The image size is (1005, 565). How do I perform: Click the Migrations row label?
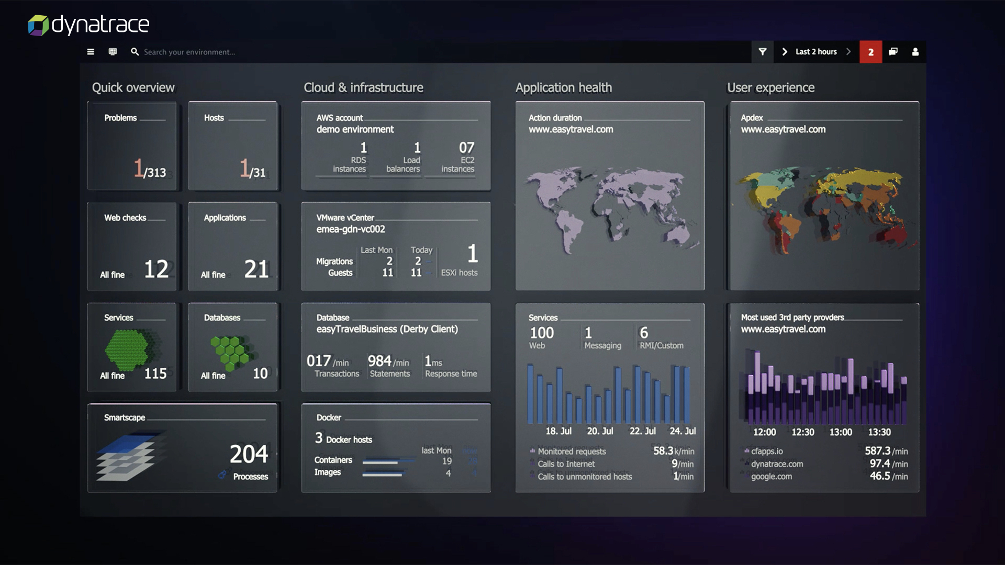pyautogui.click(x=334, y=262)
